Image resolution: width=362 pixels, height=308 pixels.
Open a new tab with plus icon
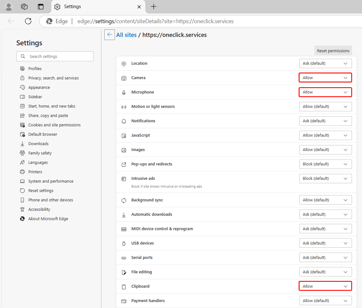[154, 6]
